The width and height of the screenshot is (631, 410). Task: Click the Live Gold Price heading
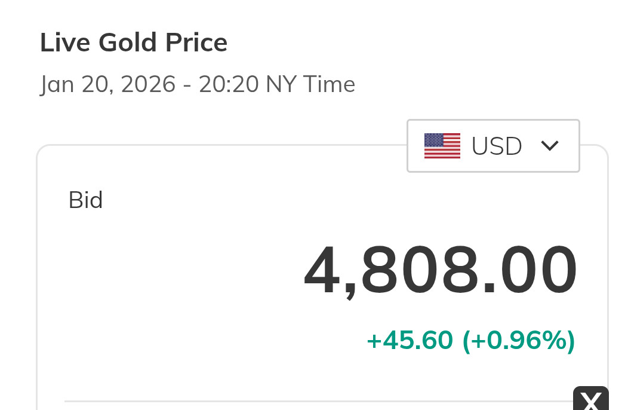pos(134,43)
